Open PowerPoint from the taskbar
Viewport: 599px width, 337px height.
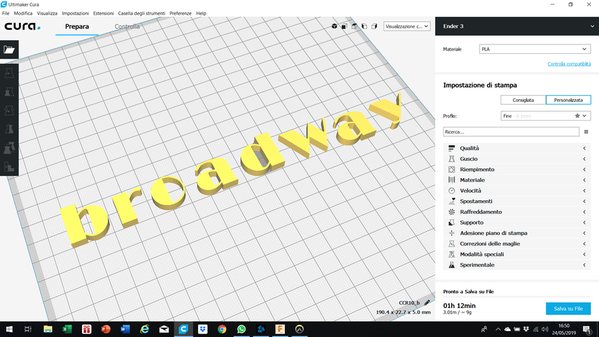pyautogui.click(x=106, y=329)
